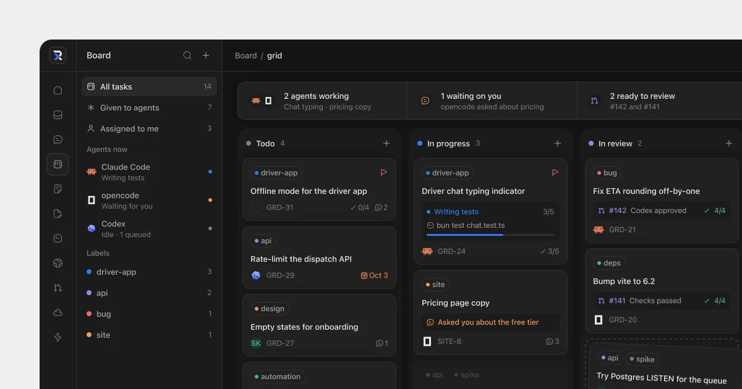Click Asked you about the free tier
This screenshot has width=742, height=389.
pos(490,322)
